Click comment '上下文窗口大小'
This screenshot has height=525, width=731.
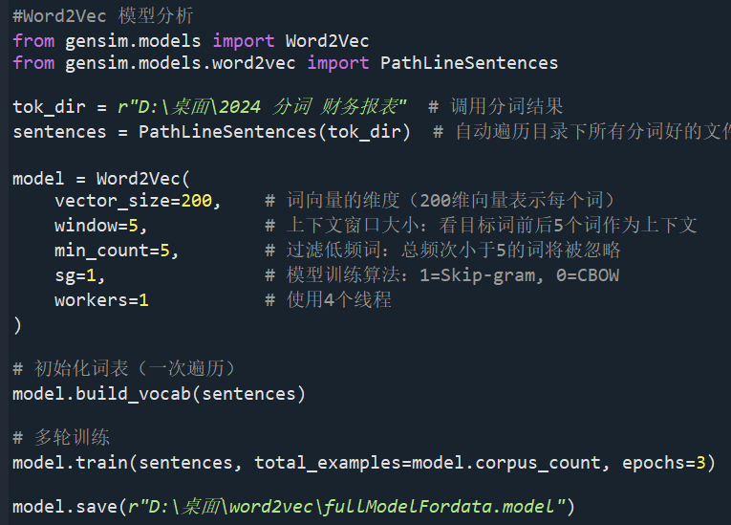pos(353,226)
